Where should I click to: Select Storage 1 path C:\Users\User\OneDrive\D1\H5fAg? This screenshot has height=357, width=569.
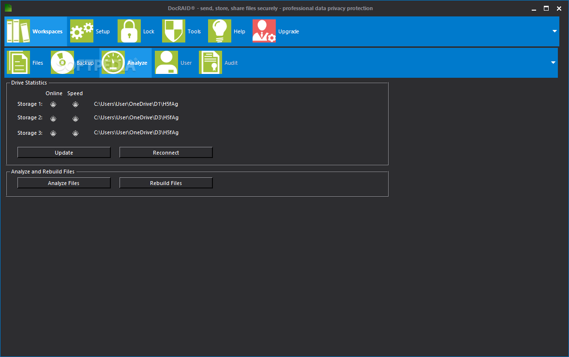click(136, 104)
